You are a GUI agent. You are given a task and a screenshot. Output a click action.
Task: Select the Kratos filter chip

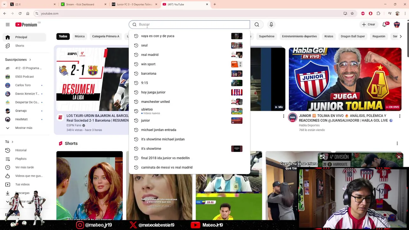[x=329, y=36]
